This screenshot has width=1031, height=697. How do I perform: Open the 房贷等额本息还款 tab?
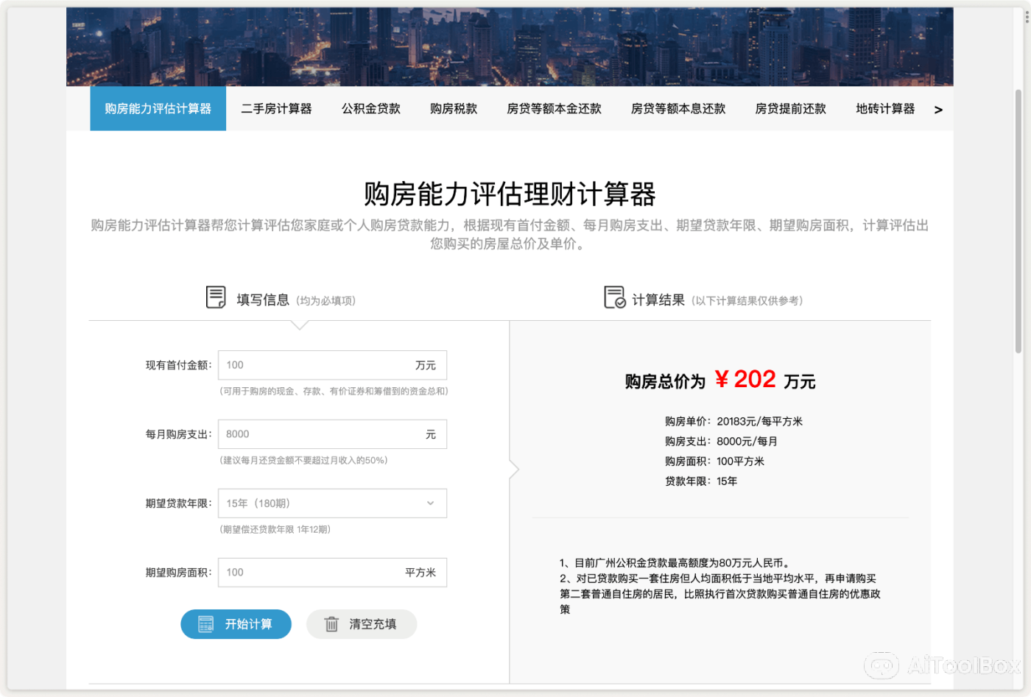tap(678, 108)
